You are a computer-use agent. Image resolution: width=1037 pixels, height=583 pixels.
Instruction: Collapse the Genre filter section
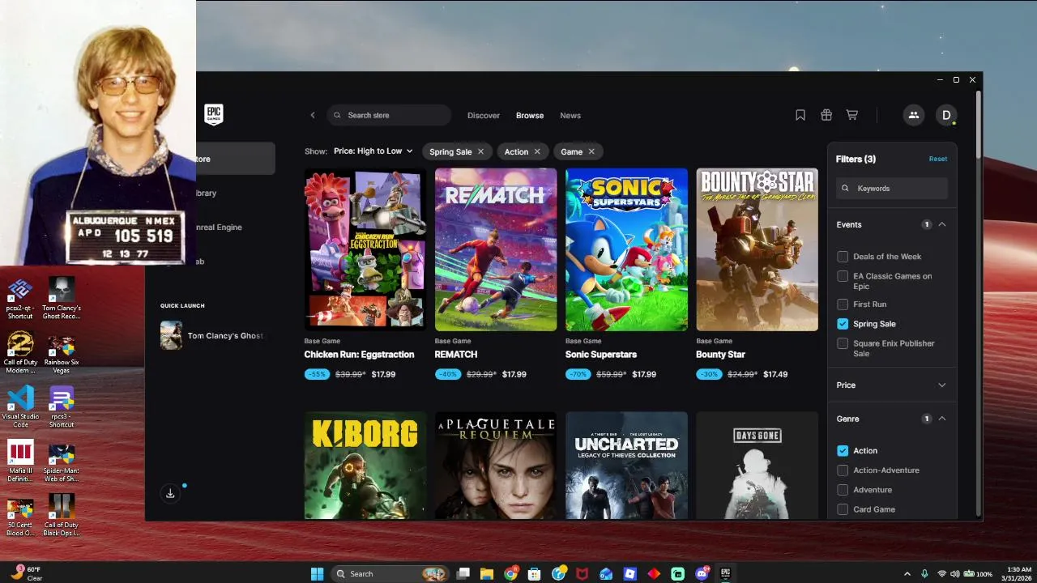click(941, 419)
